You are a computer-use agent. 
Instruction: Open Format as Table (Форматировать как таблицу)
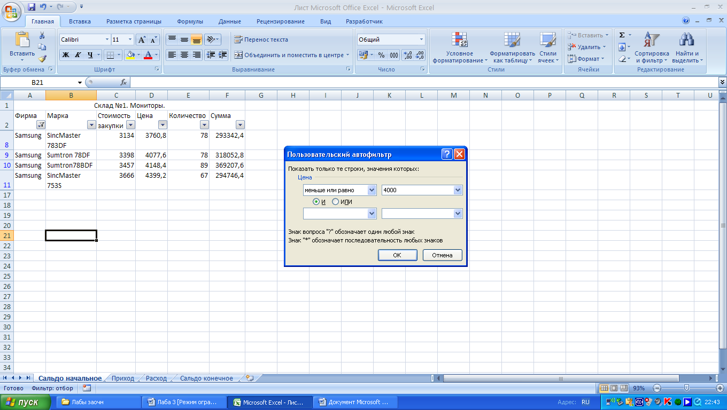(512, 48)
